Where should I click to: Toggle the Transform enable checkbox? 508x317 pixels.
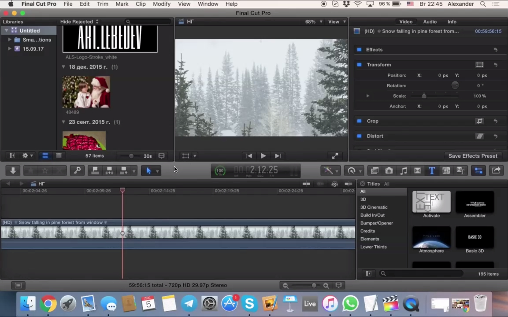click(x=359, y=65)
